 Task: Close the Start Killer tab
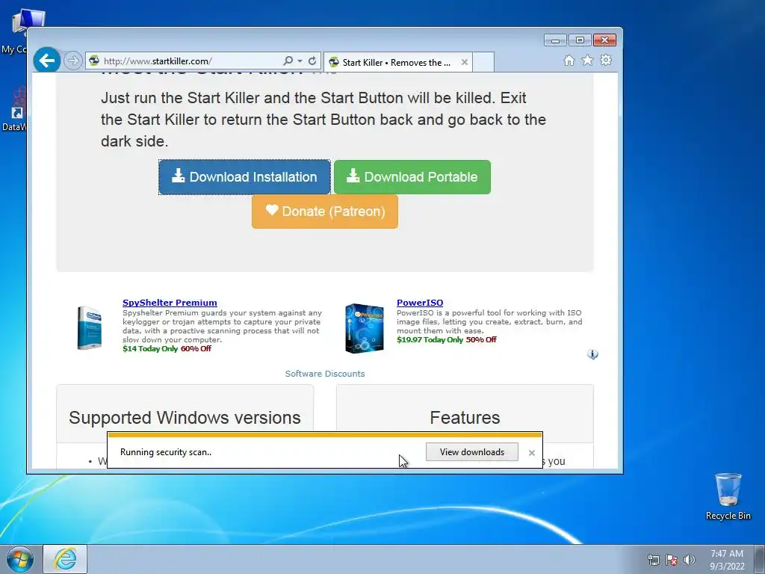pos(465,62)
